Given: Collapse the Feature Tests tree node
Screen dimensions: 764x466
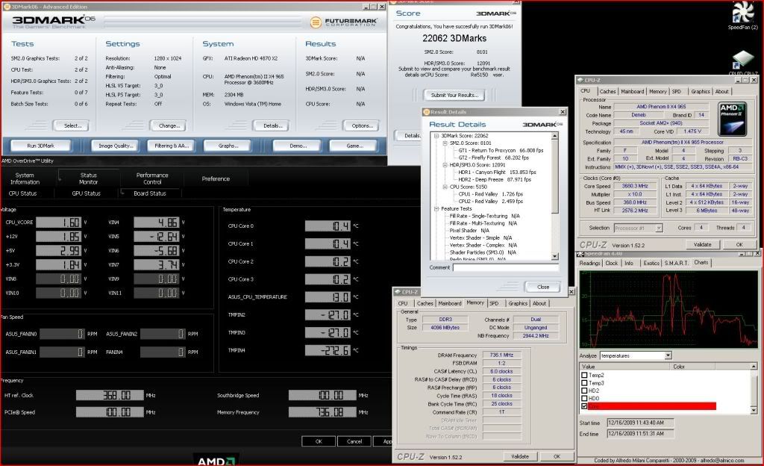Looking at the screenshot, I should click(436, 208).
